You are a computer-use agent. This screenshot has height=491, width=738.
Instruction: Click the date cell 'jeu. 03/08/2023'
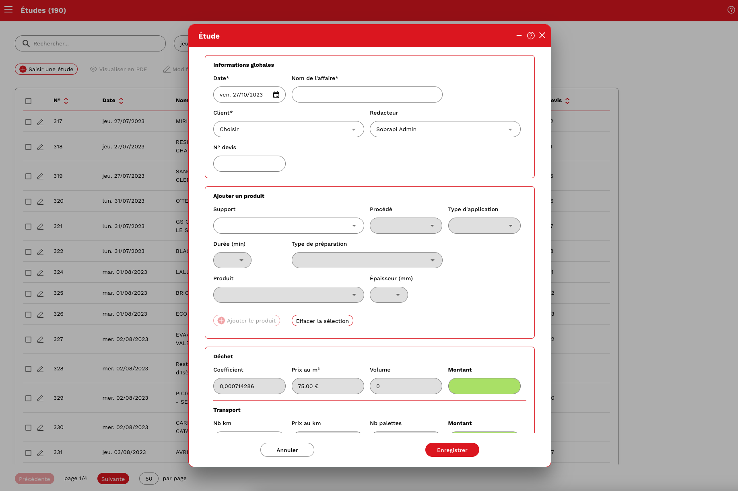(x=124, y=452)
